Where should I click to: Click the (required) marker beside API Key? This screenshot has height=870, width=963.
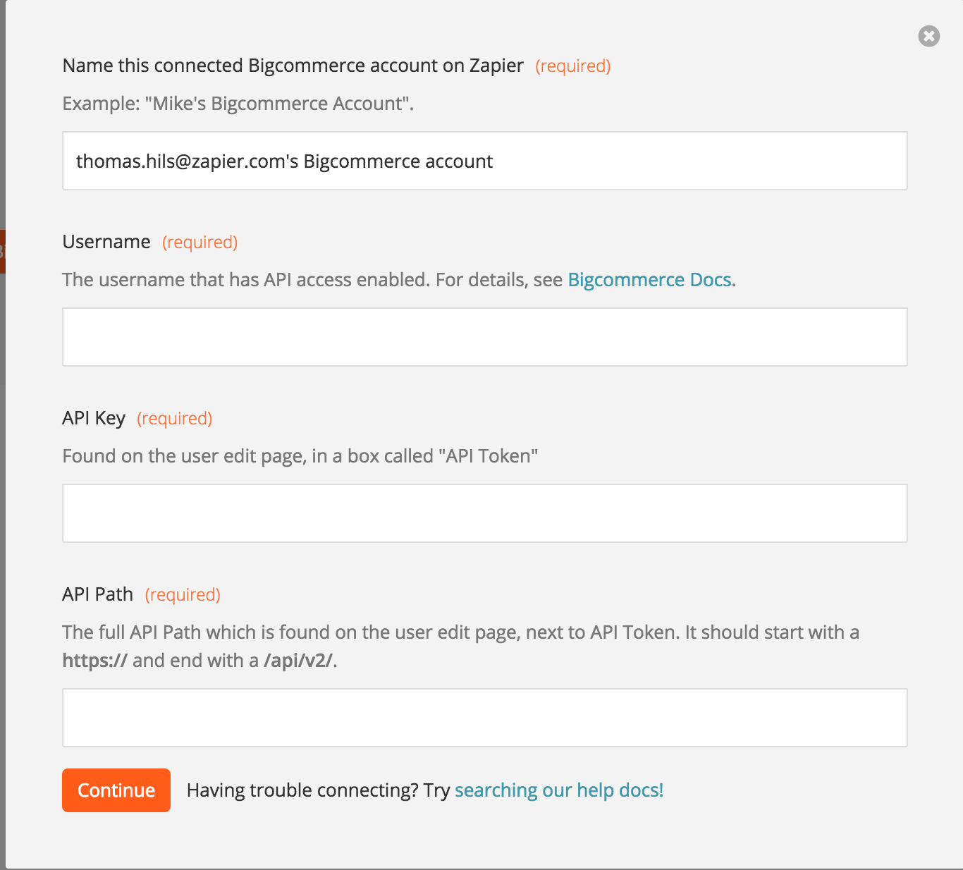pyautogui.click(x=175, y=419)
